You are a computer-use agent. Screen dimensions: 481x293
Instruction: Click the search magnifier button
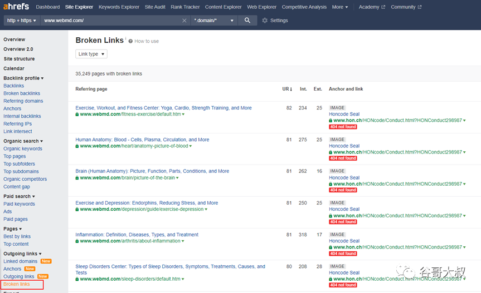(x=247, y=21)
